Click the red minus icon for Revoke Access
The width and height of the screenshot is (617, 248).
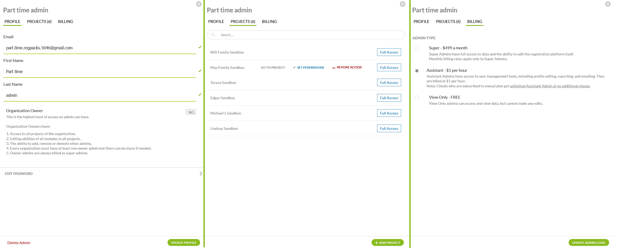(334, 68)
